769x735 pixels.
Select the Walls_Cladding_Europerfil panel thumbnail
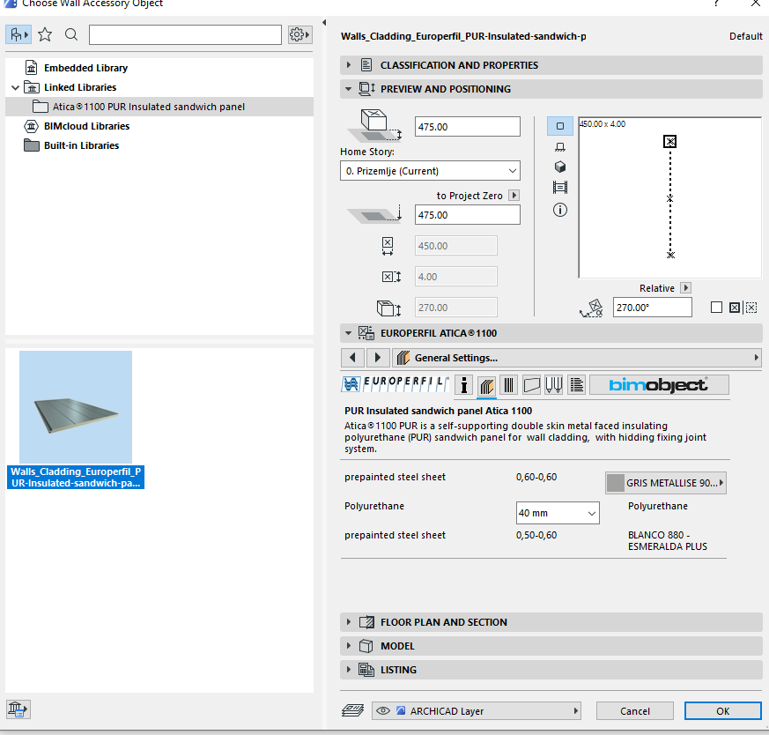[76, 407]
